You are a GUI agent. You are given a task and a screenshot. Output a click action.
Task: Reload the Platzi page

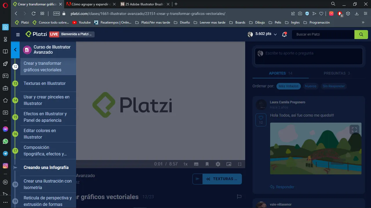click(34, 14)
